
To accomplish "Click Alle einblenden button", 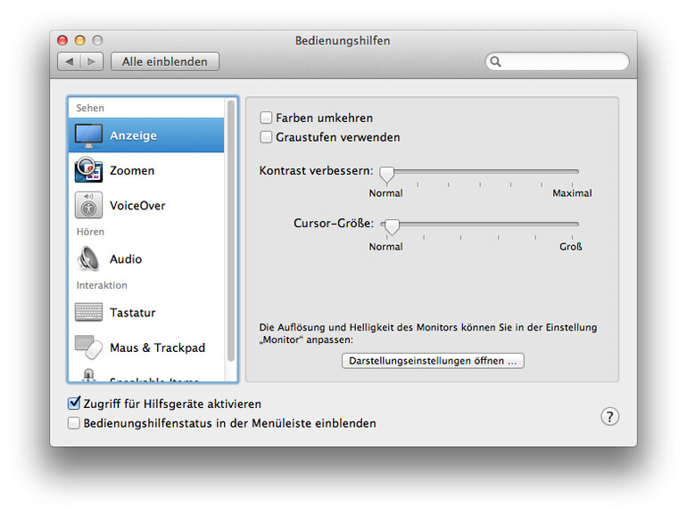I will click(x=165, y=61).
